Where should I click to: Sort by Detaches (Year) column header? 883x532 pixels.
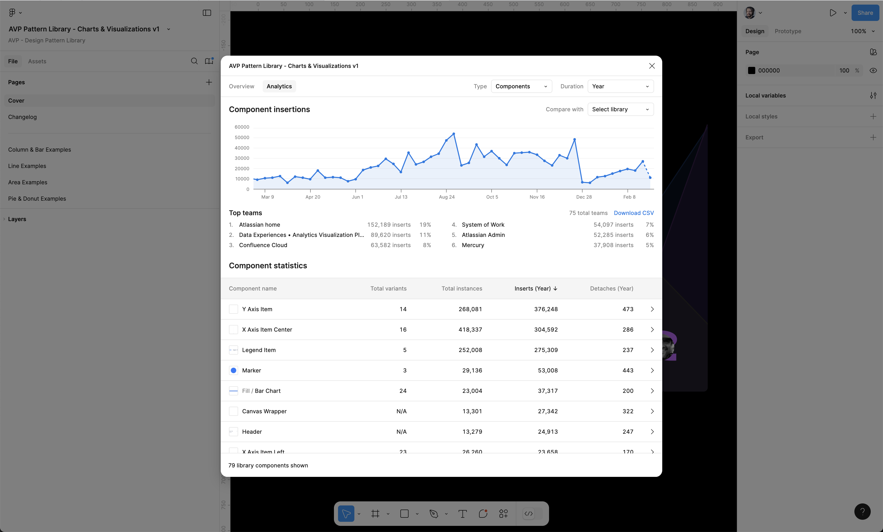611,288
